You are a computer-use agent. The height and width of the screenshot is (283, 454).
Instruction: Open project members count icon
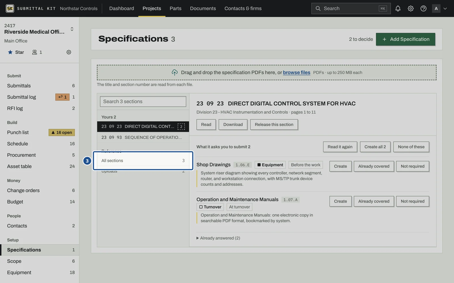[x=37, y=52]
